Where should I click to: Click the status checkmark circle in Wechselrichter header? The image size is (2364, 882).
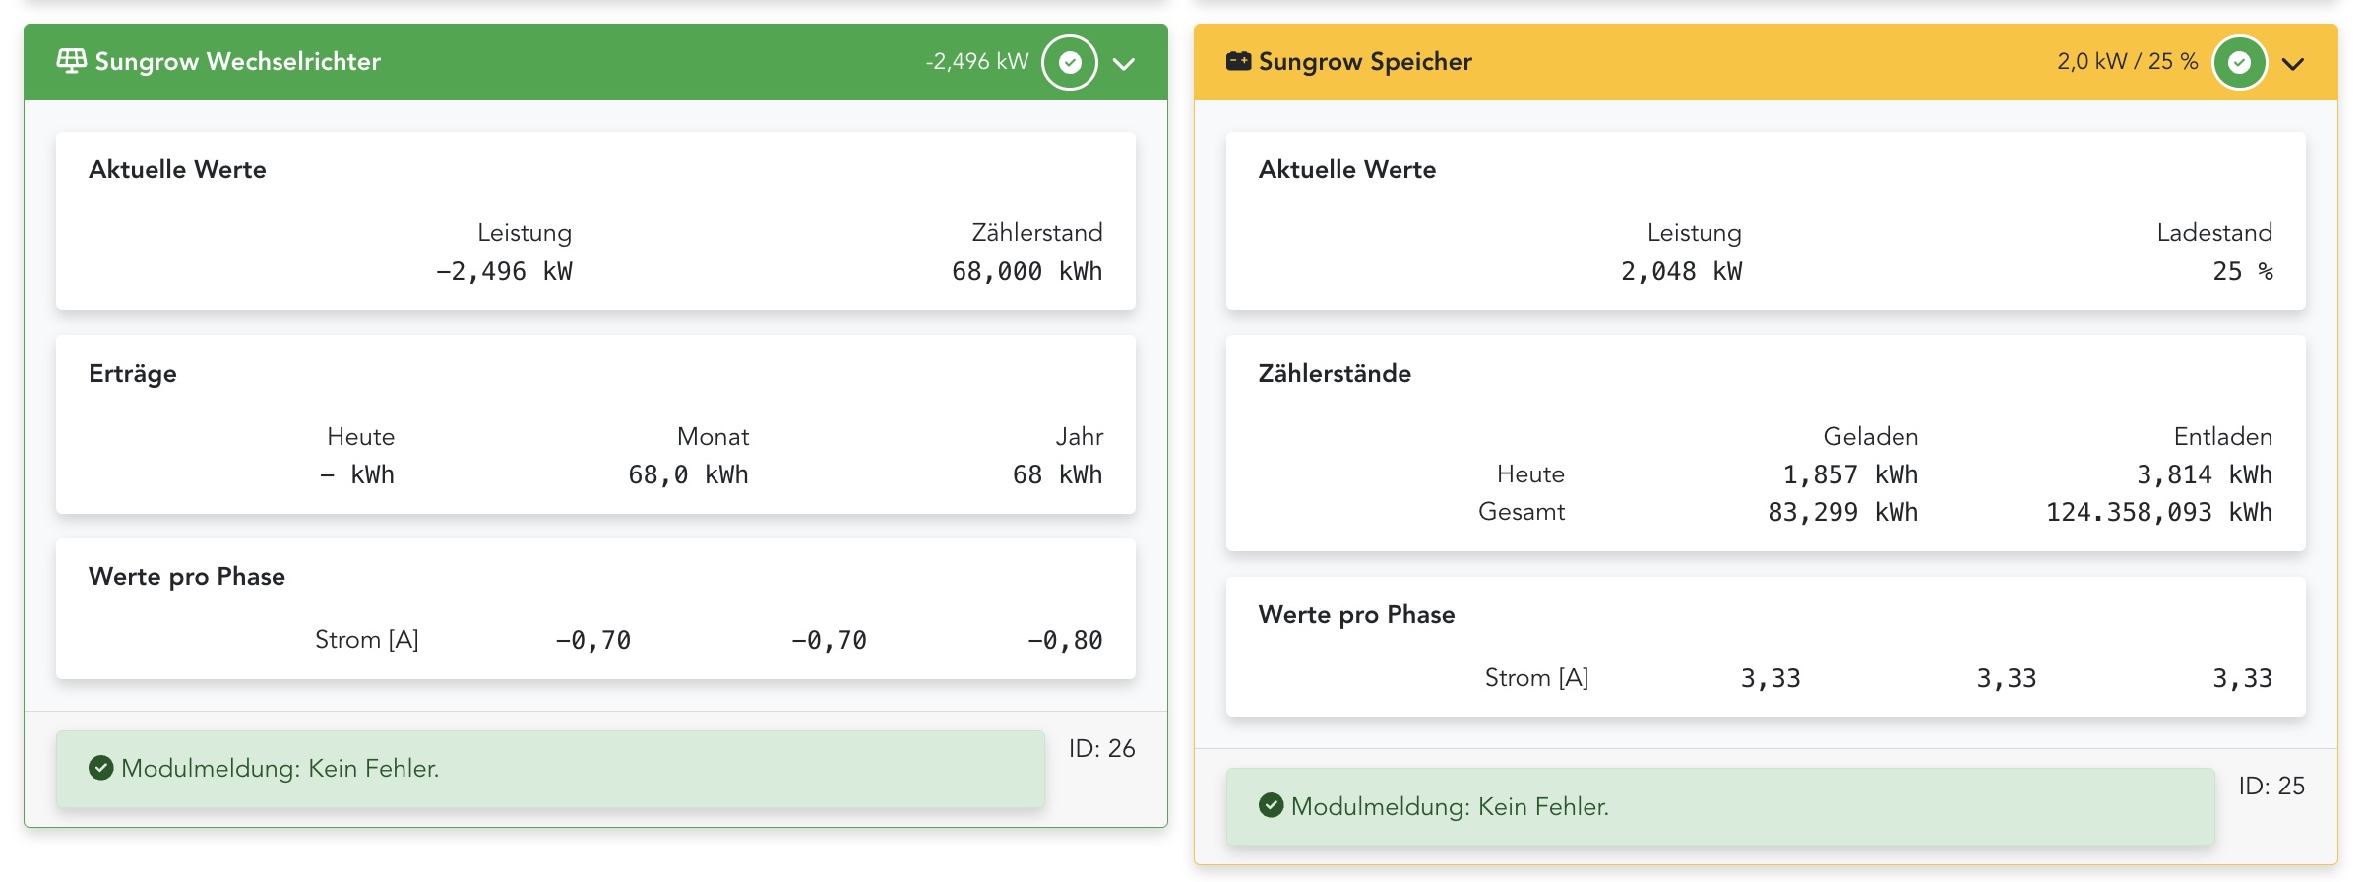point(1070,63)
